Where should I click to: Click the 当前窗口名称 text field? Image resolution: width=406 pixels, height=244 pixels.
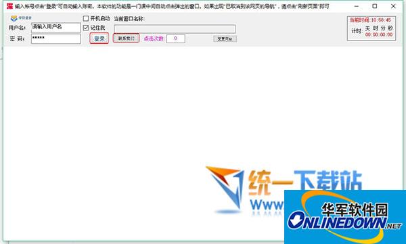coord(175,28)
